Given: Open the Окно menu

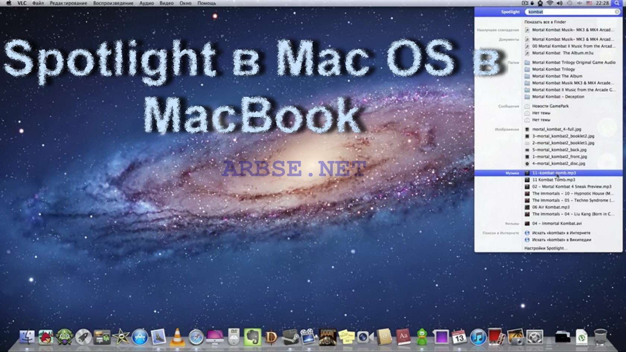Looking at the screenshot, I should (x=186, y=3).
